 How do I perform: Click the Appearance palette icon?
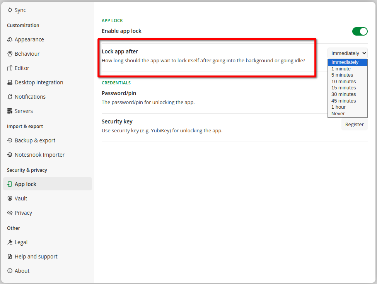pyautogui.click(x=10, y=39)
